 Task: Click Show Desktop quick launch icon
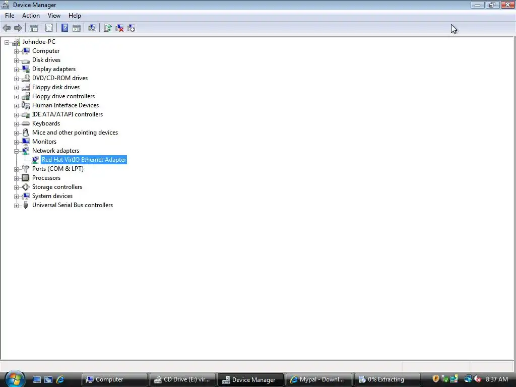tap(36, 379)
